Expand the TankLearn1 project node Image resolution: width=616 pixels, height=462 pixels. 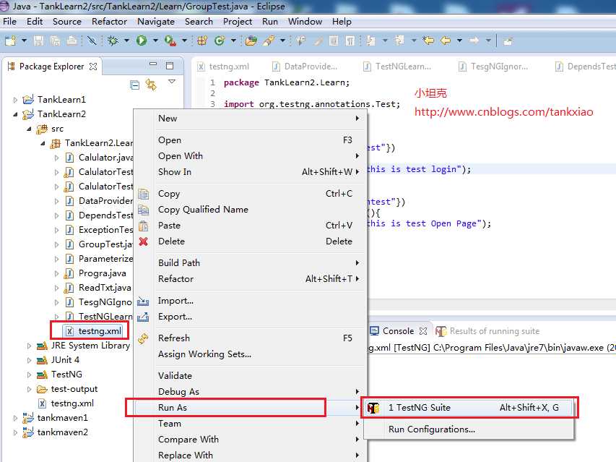(x=15, y=100)
